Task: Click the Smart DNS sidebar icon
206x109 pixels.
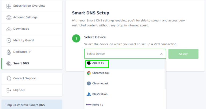Action: click(x=9, y=64)
